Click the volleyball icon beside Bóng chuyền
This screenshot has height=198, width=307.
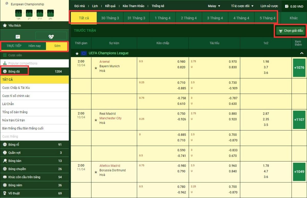click(5, 169)
